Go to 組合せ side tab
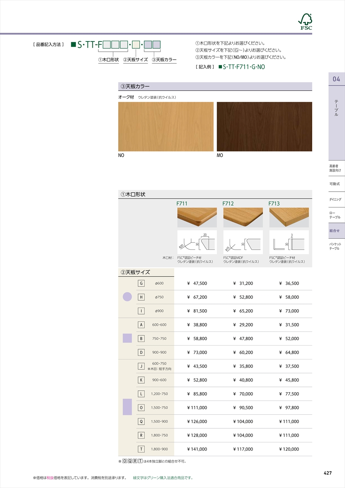Screen dimensions: 345x488 click(x=337, y=230)
